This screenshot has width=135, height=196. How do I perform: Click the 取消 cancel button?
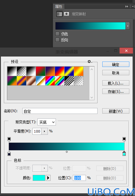(x=116, y=73)
